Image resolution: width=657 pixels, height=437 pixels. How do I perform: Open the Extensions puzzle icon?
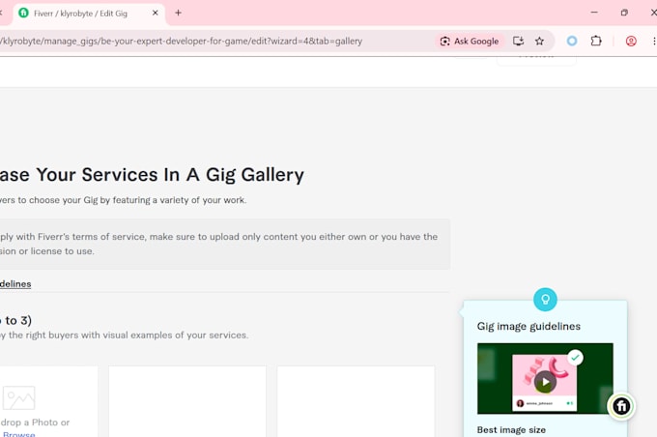click(x=596, y=41)
